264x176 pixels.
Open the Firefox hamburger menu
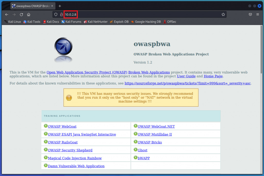pyautogui.click(x=258, y=15)
